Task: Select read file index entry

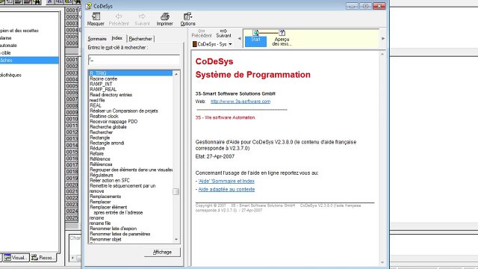Action: 97,100
